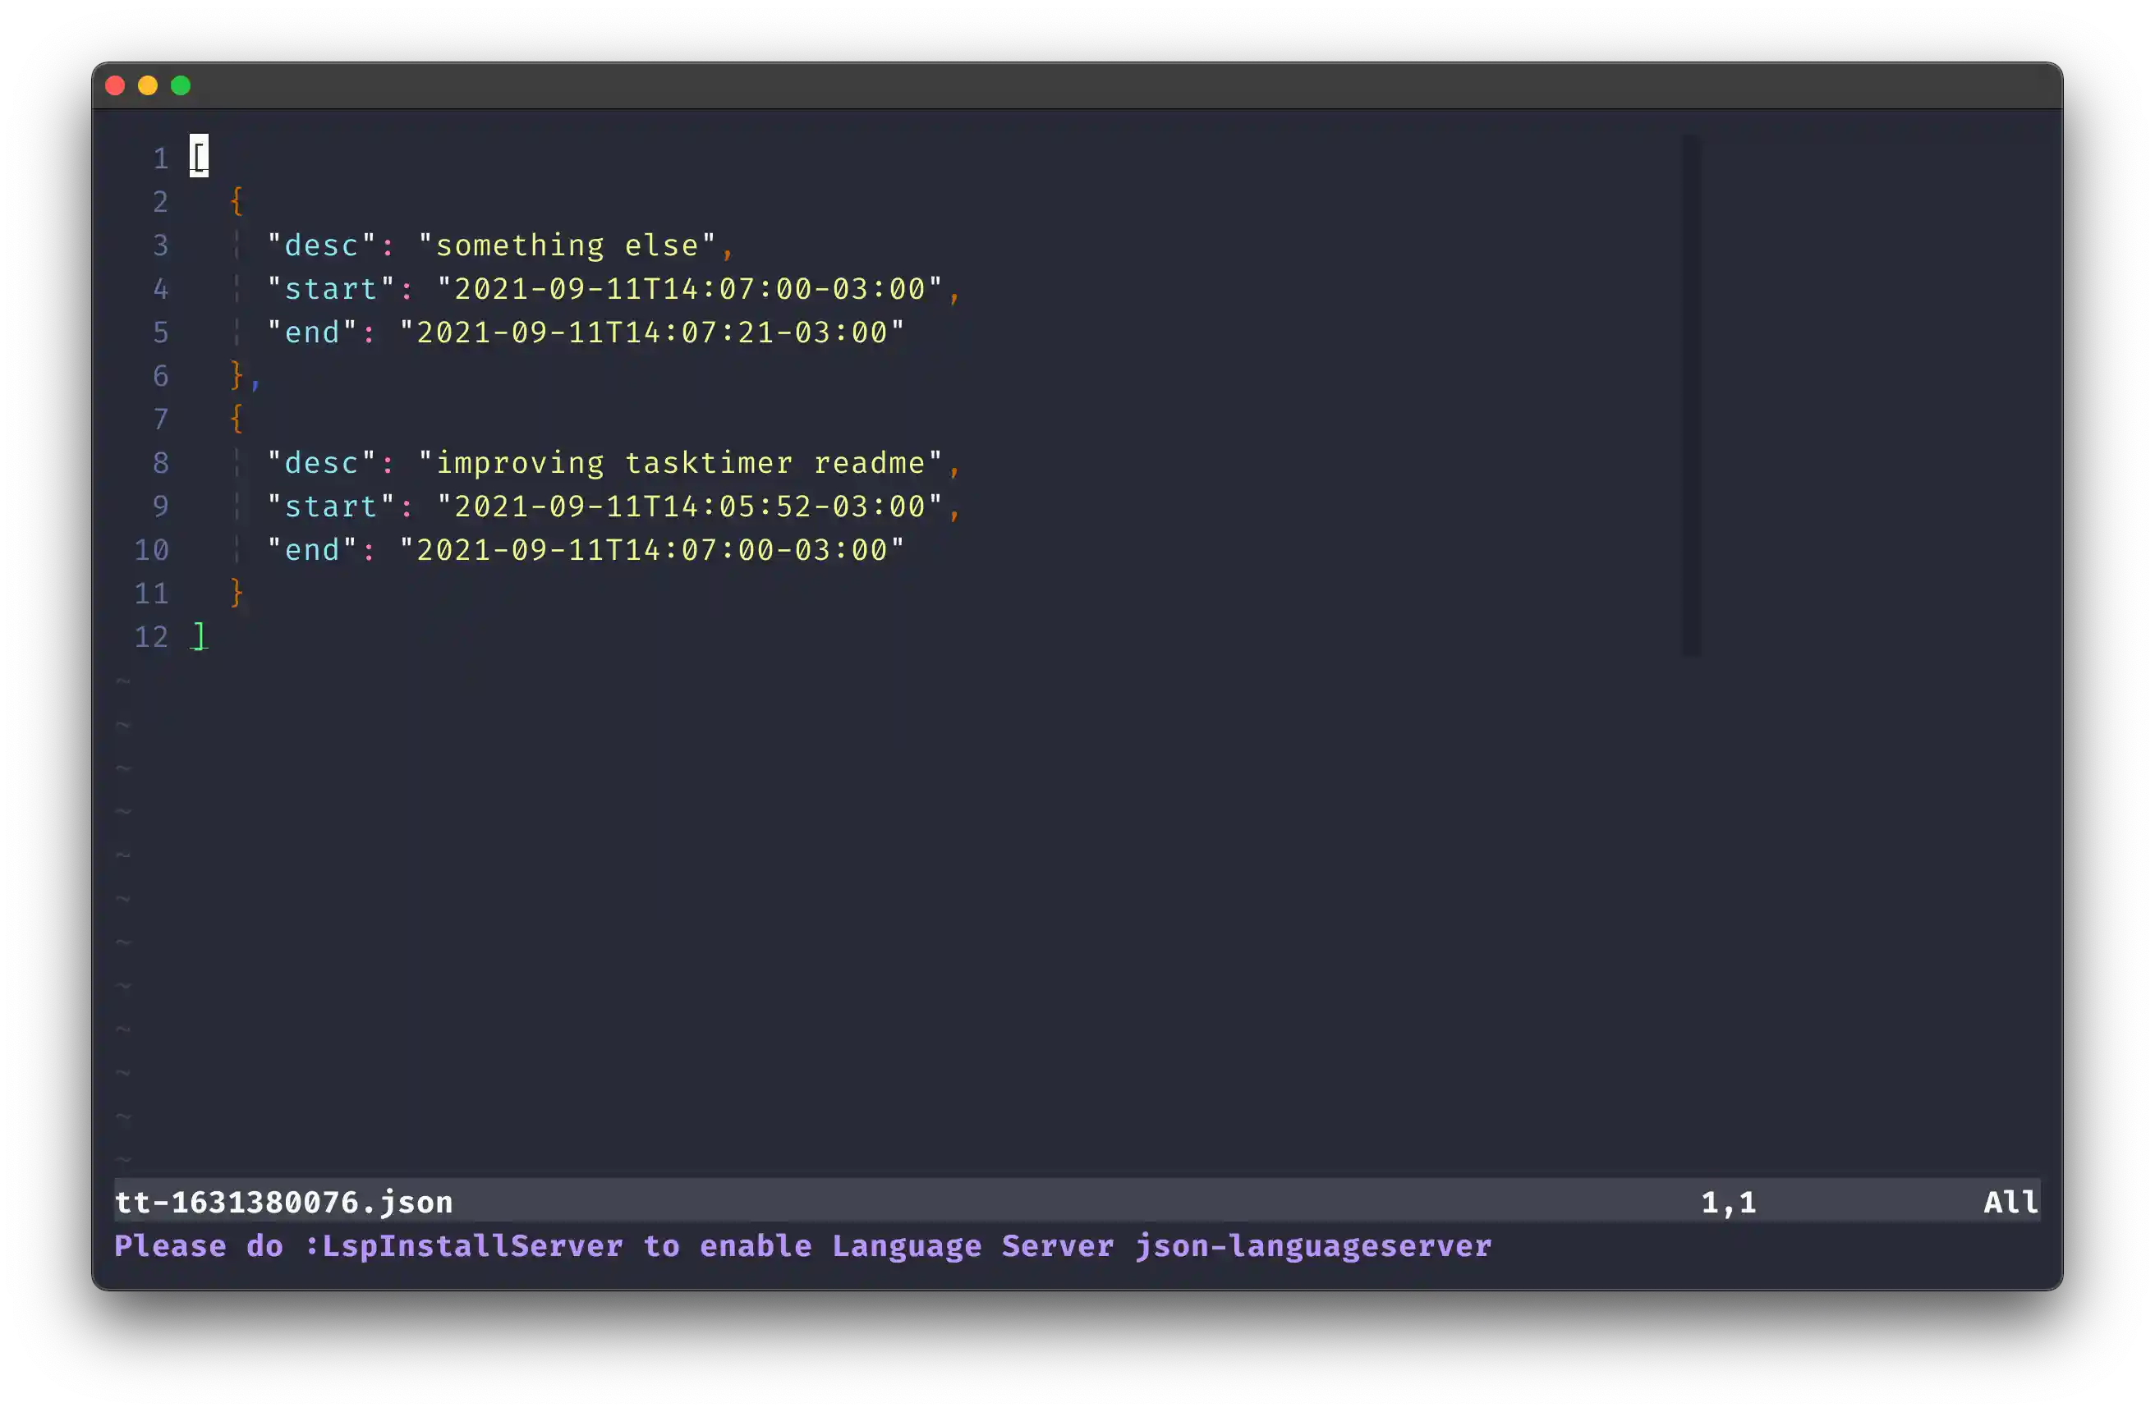Image resolution: width=2155 pixels, height=1412 pixels.
Task: Click the closing curly brace on line 11
Action: (237, 593)
